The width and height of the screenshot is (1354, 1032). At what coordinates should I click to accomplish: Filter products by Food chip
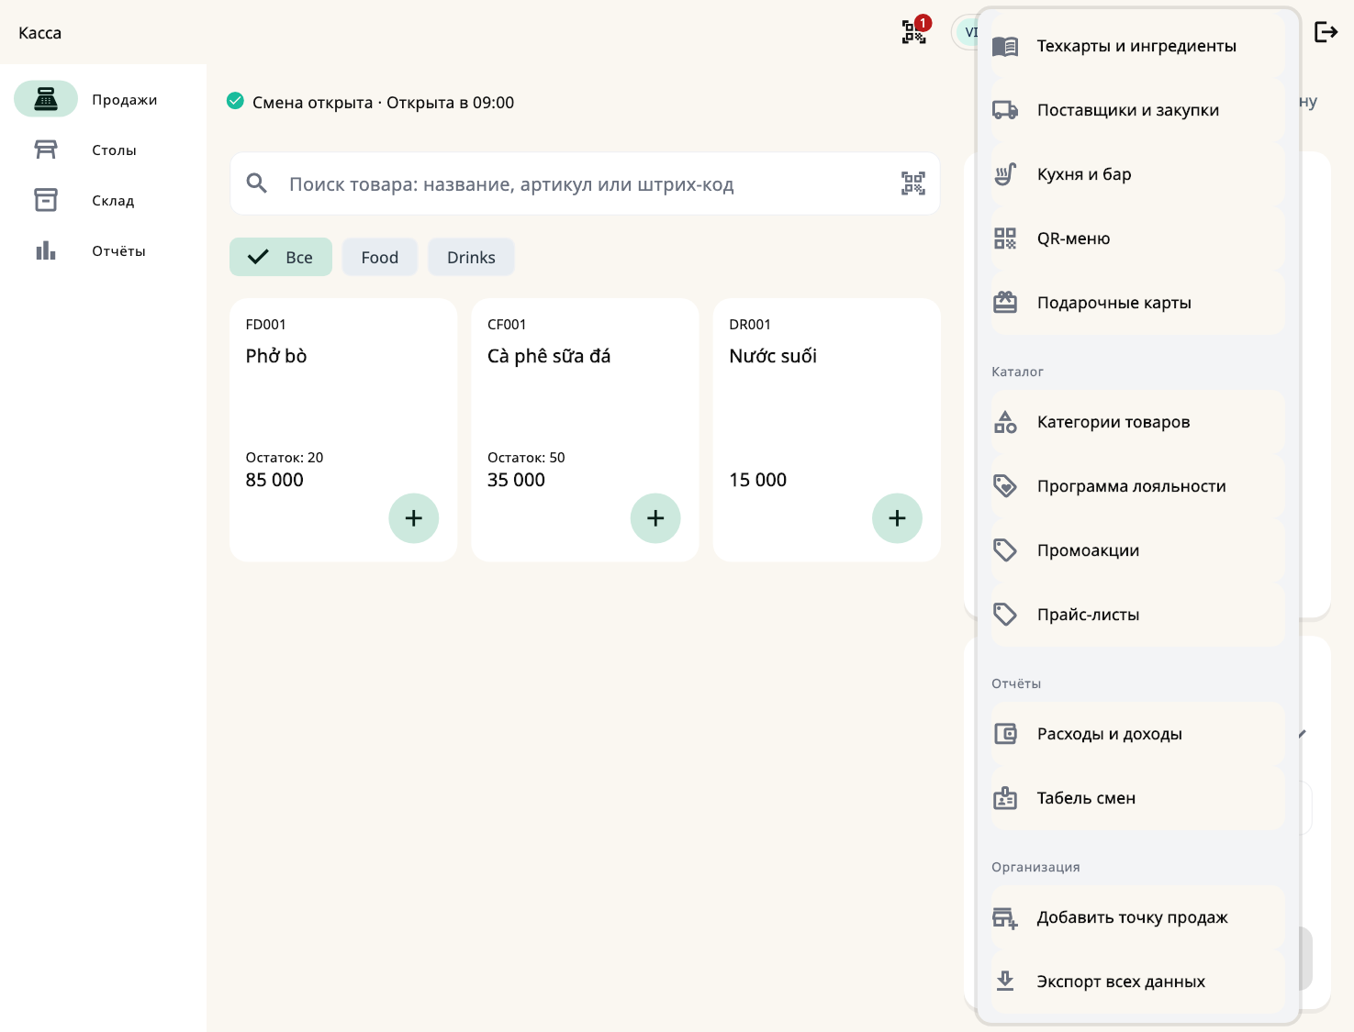click(380, 257)
